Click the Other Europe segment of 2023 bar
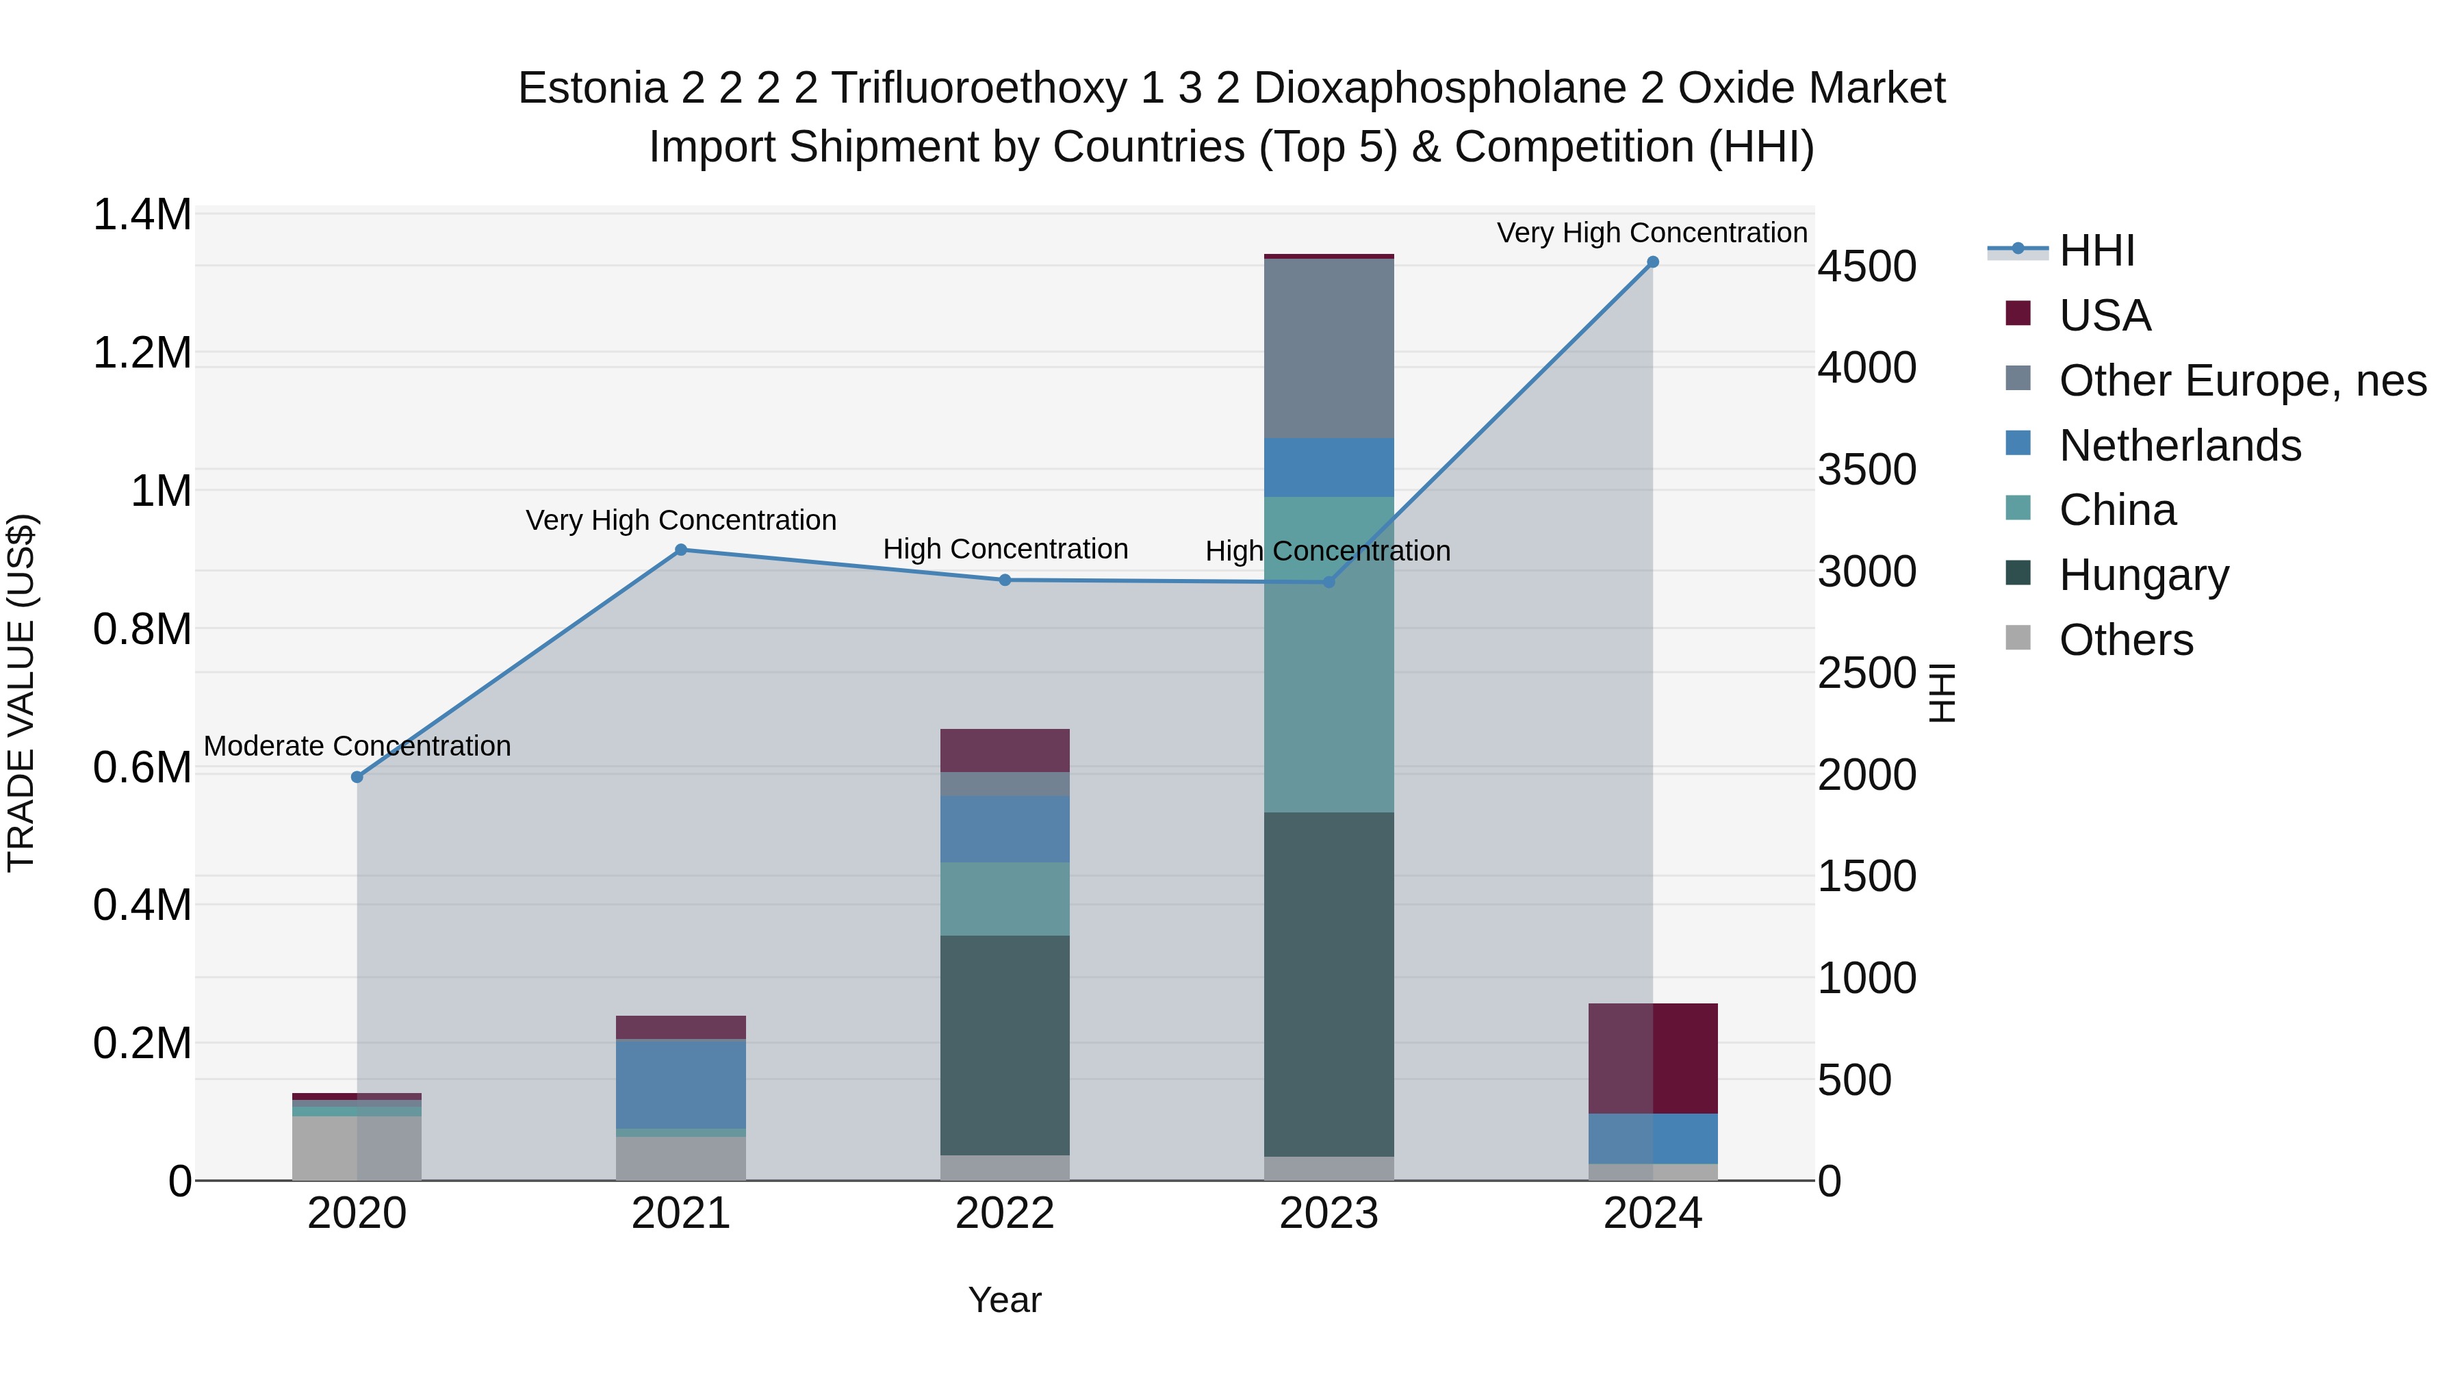 1329,349
